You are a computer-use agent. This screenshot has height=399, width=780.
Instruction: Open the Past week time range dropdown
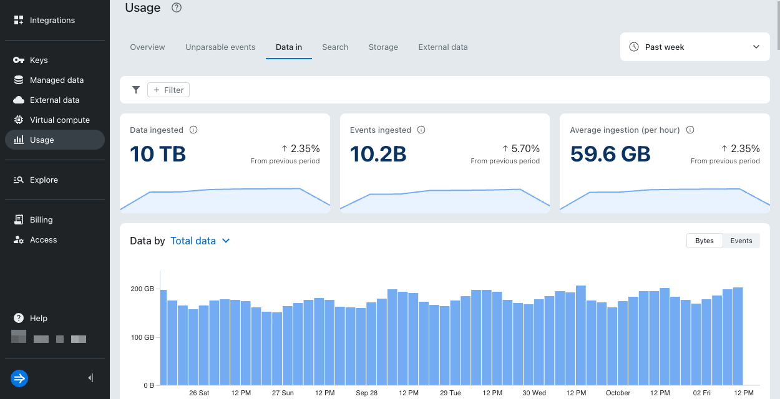pos(695,47)
